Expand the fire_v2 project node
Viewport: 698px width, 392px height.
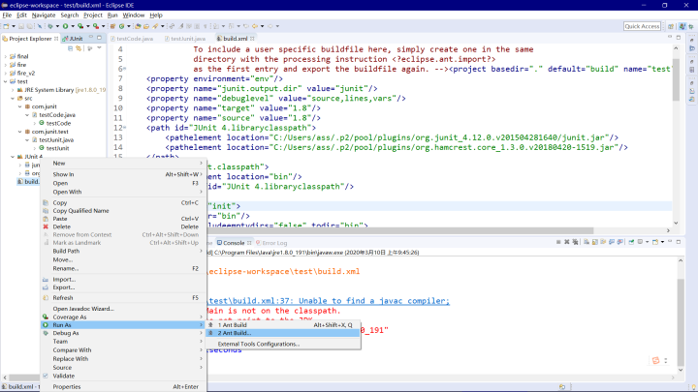coord(6,74)
